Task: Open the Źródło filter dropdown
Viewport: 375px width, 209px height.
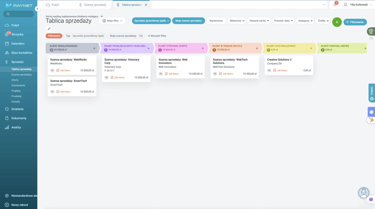Action: click(323, 21)
